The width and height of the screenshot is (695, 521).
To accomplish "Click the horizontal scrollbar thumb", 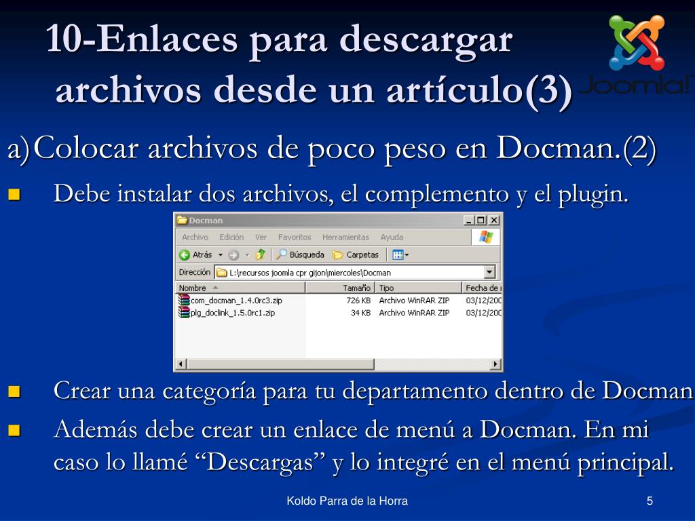I will coord(280,364).
